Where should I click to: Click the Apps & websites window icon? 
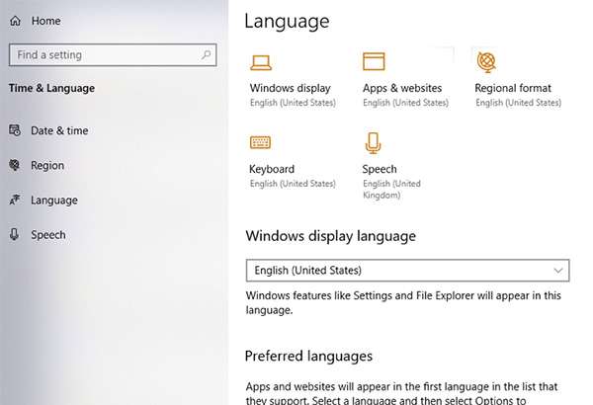[374, 61]
